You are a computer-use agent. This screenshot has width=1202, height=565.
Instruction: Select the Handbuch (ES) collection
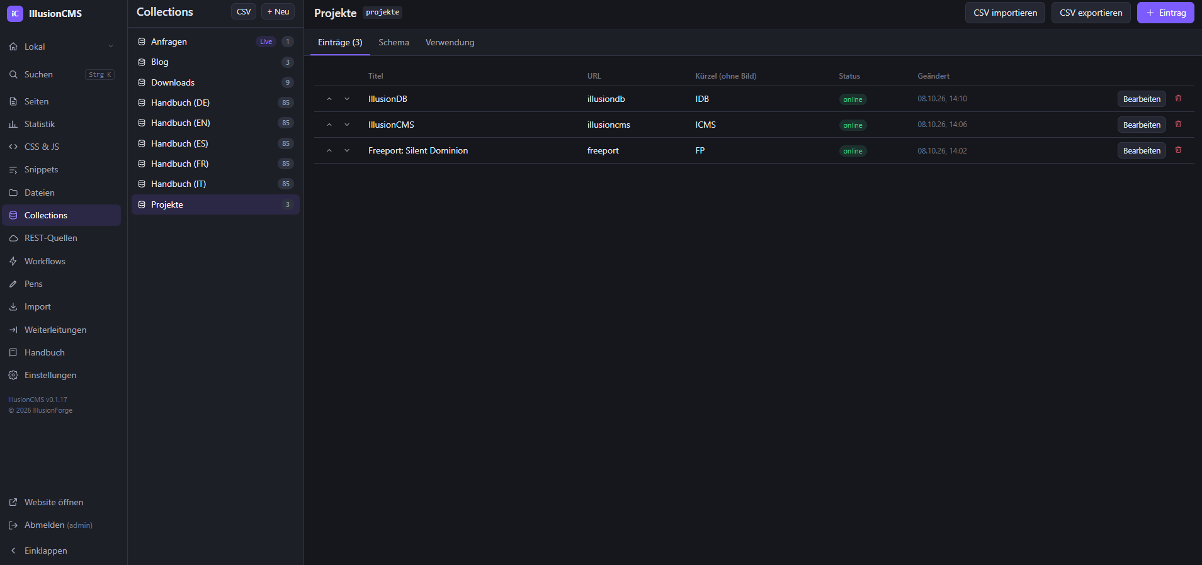point(215,143)
